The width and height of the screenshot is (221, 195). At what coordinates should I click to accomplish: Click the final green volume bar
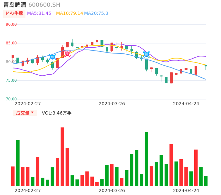tap(206, 181)
